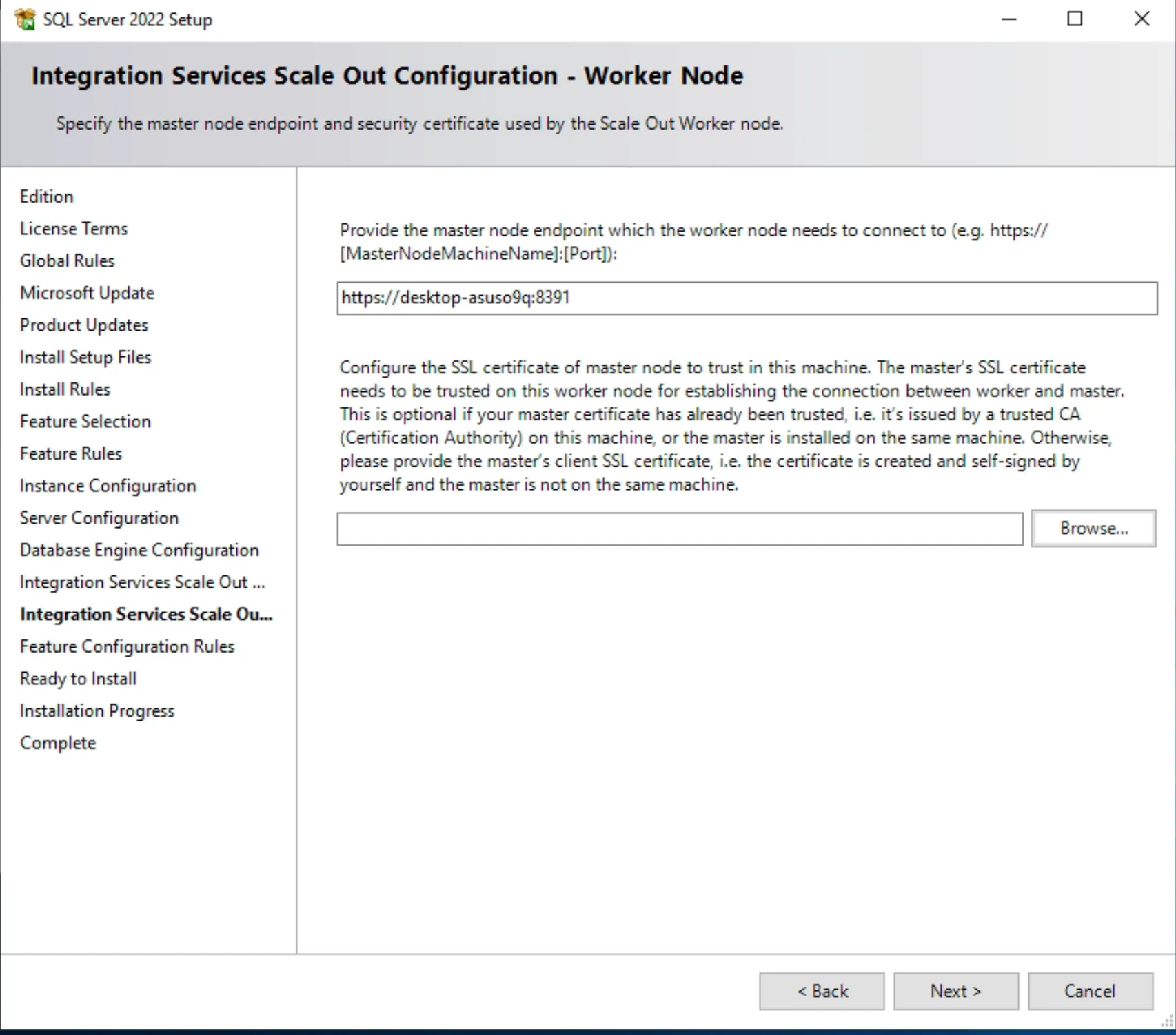Select the Install Setup Files step

pos(85,357)
